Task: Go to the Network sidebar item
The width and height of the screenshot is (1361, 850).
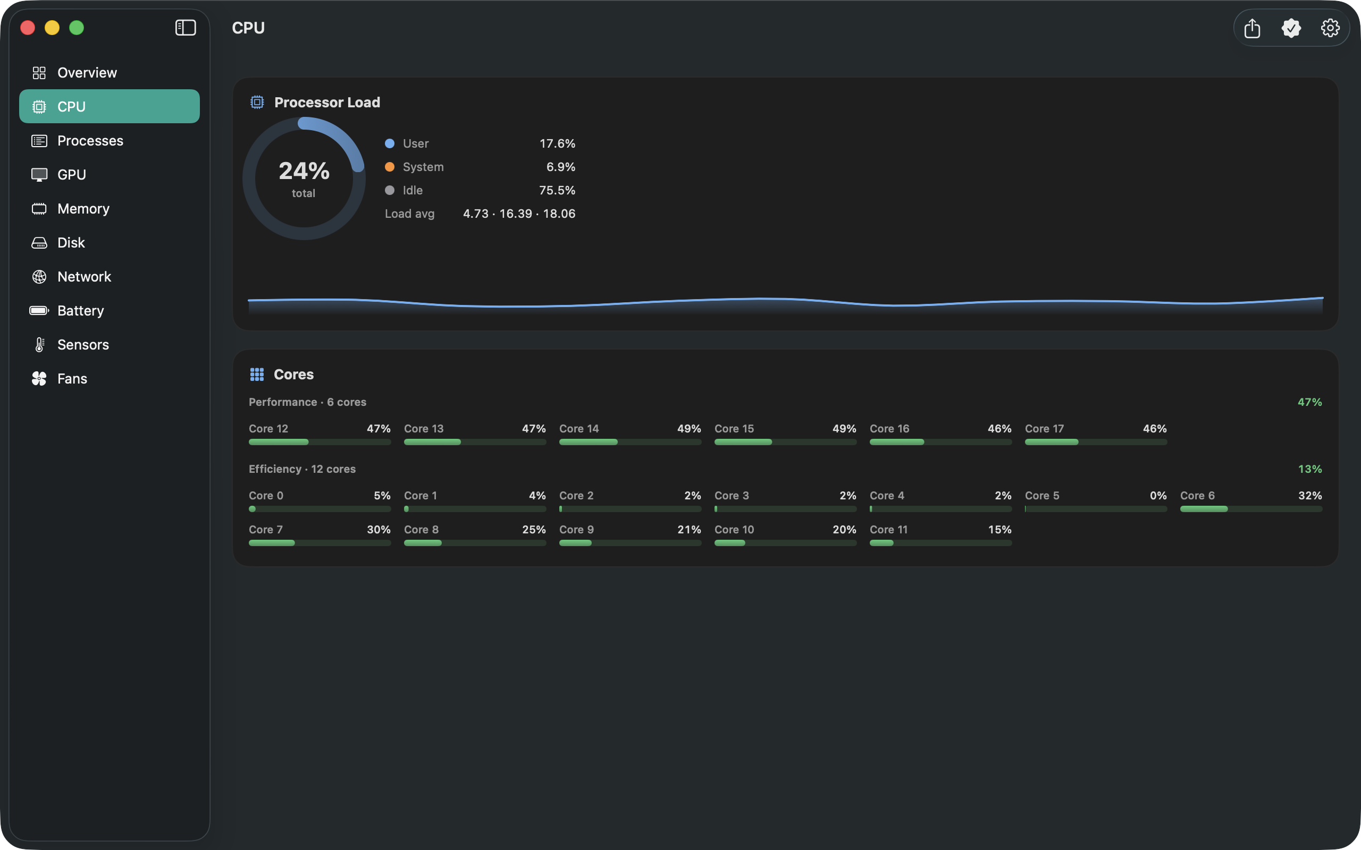Action: point(109,277)
